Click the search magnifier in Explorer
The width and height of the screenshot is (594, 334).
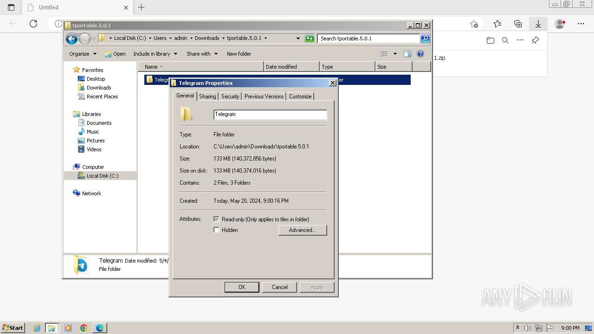pyautogui.click(x=425, y=39)
